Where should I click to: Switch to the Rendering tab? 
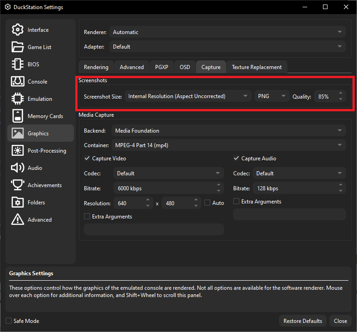coord(96,67)
